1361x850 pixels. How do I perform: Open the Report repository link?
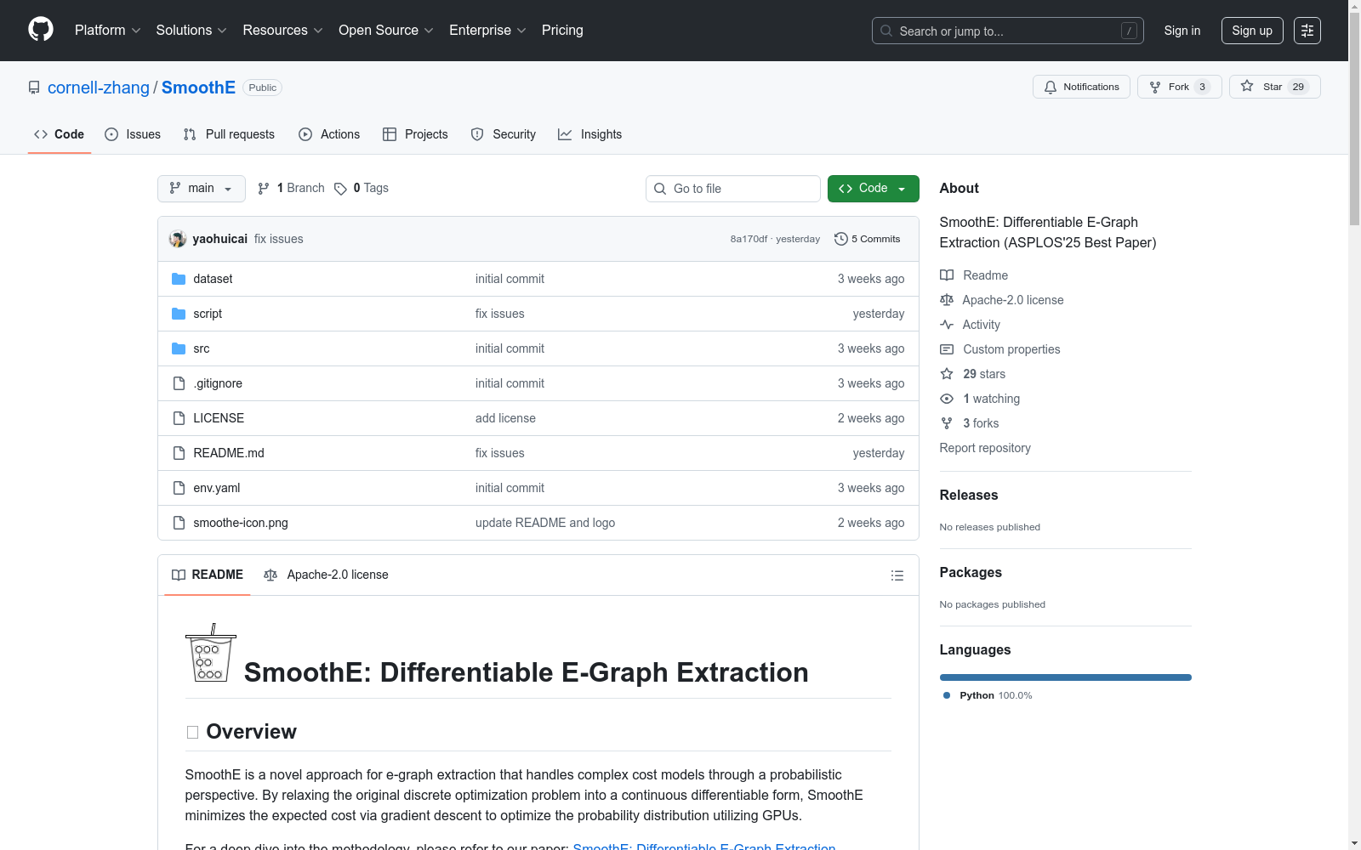coord(985,448)
